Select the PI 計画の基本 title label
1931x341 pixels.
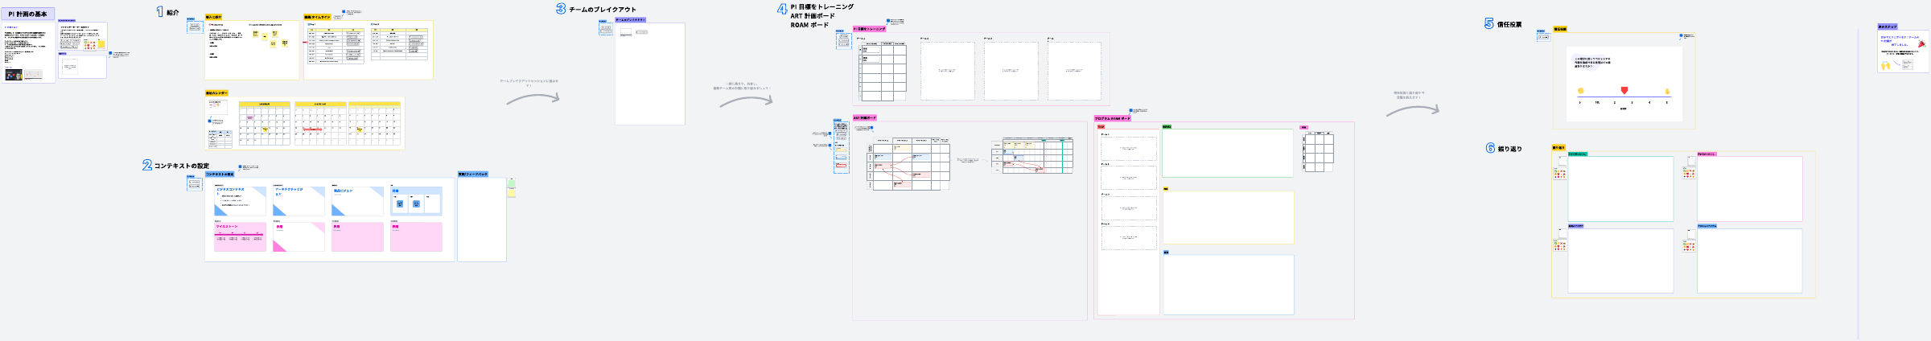click(x=28, y=14)
